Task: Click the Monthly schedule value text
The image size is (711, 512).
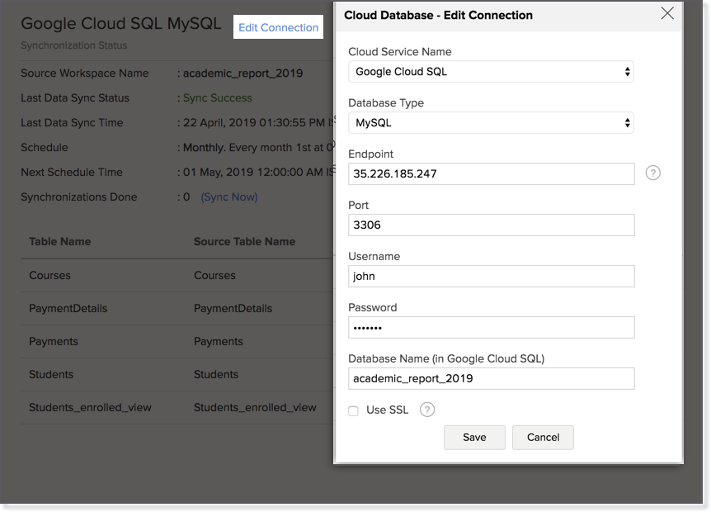Action: click(259, 148)
